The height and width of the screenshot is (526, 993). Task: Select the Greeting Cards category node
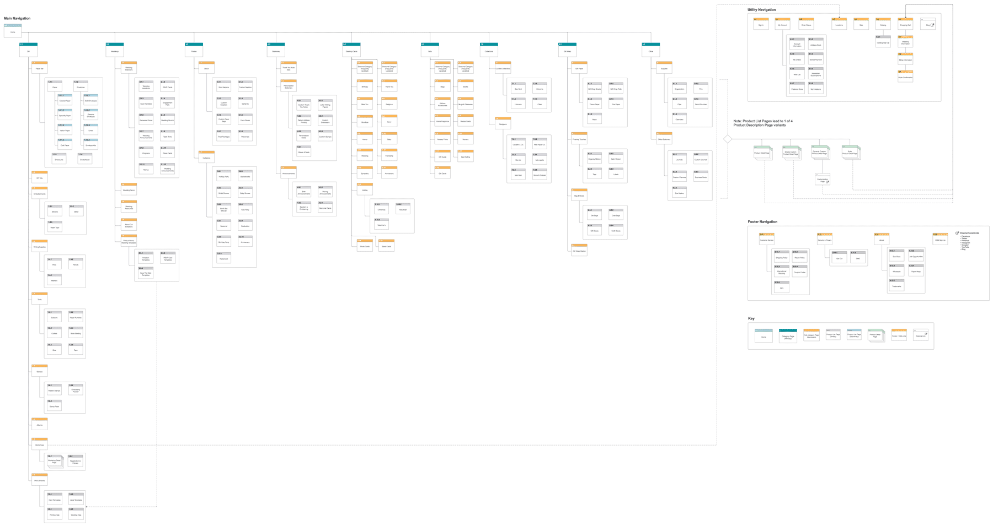[x=351, y=50]
